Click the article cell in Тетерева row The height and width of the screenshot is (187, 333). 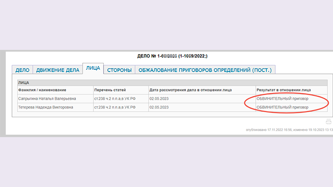114,107
